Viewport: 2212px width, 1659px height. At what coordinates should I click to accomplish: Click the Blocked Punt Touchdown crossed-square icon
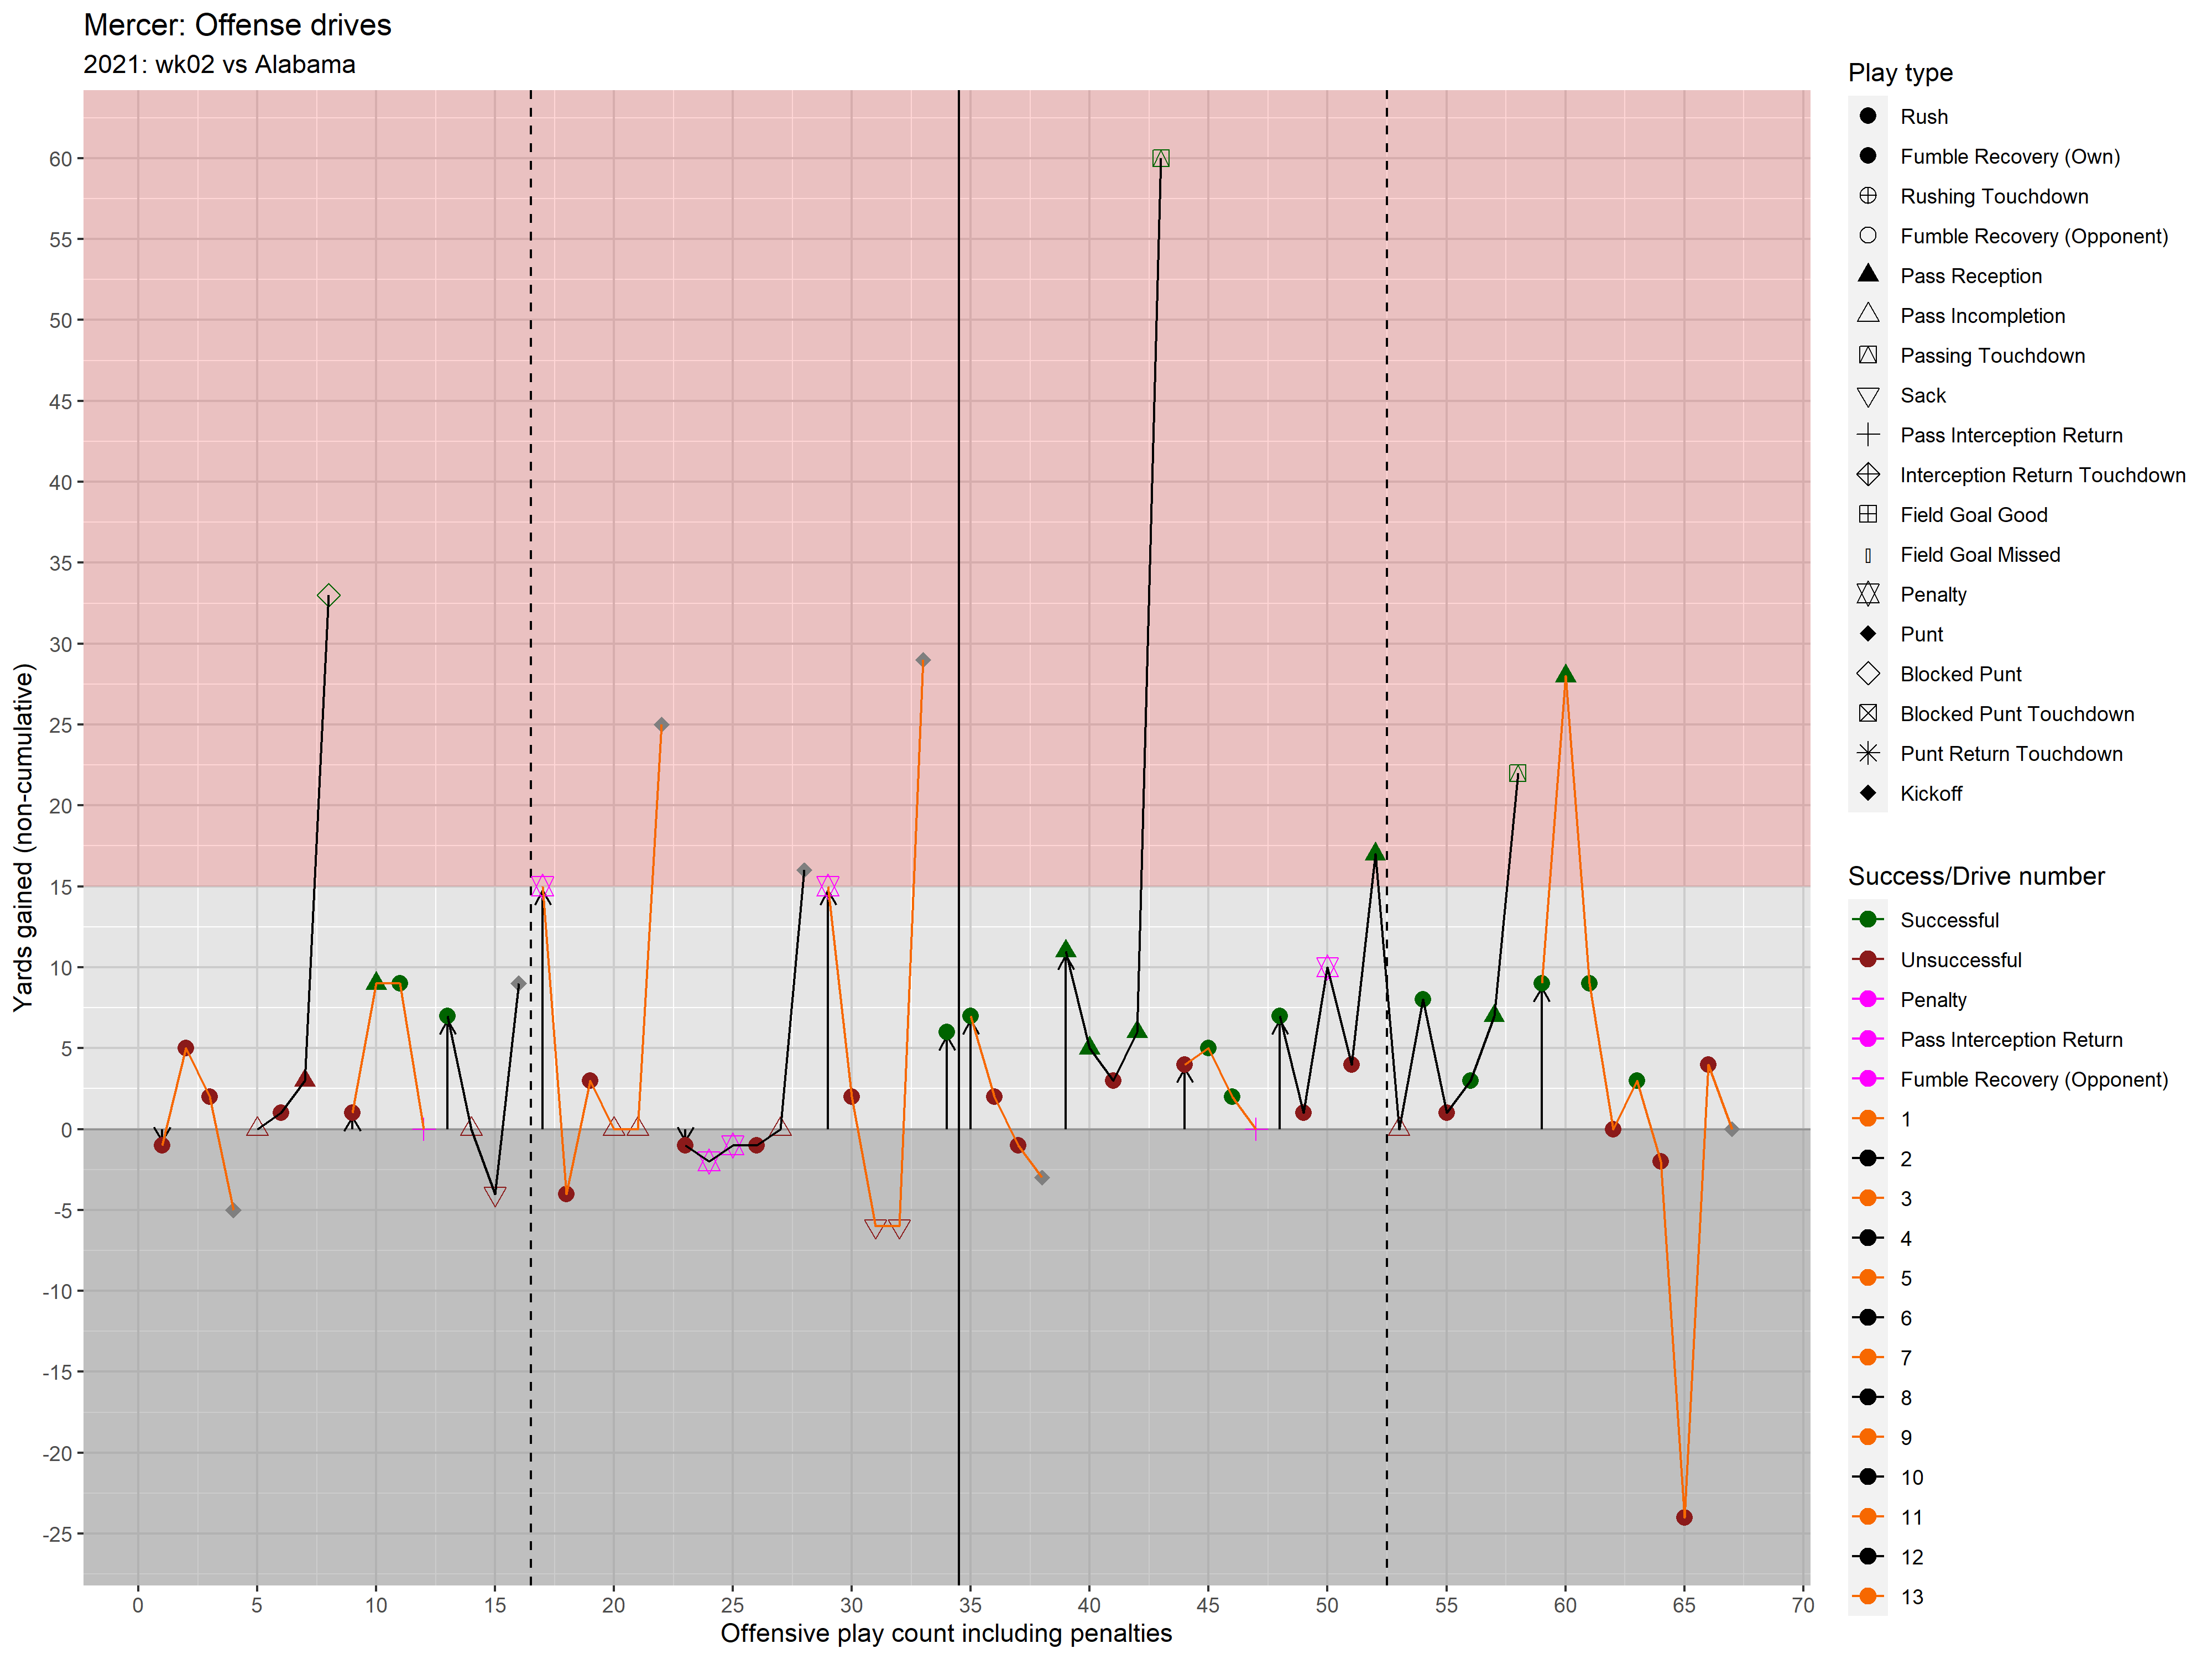point(1867,714)
